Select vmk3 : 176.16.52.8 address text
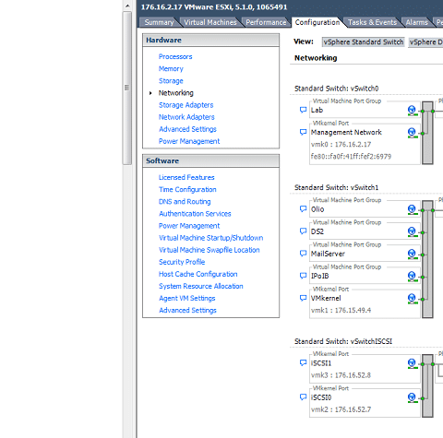This screenshot has width=443, height=438. click(x=341, y=375)
